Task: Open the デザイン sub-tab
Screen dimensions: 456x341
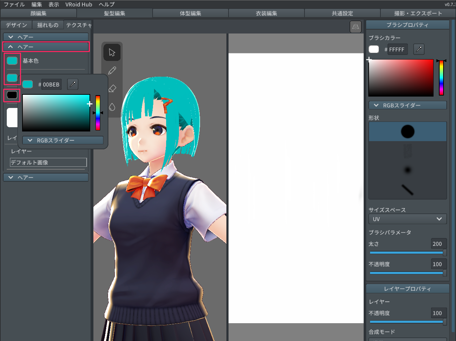Action: coord(16,25)
